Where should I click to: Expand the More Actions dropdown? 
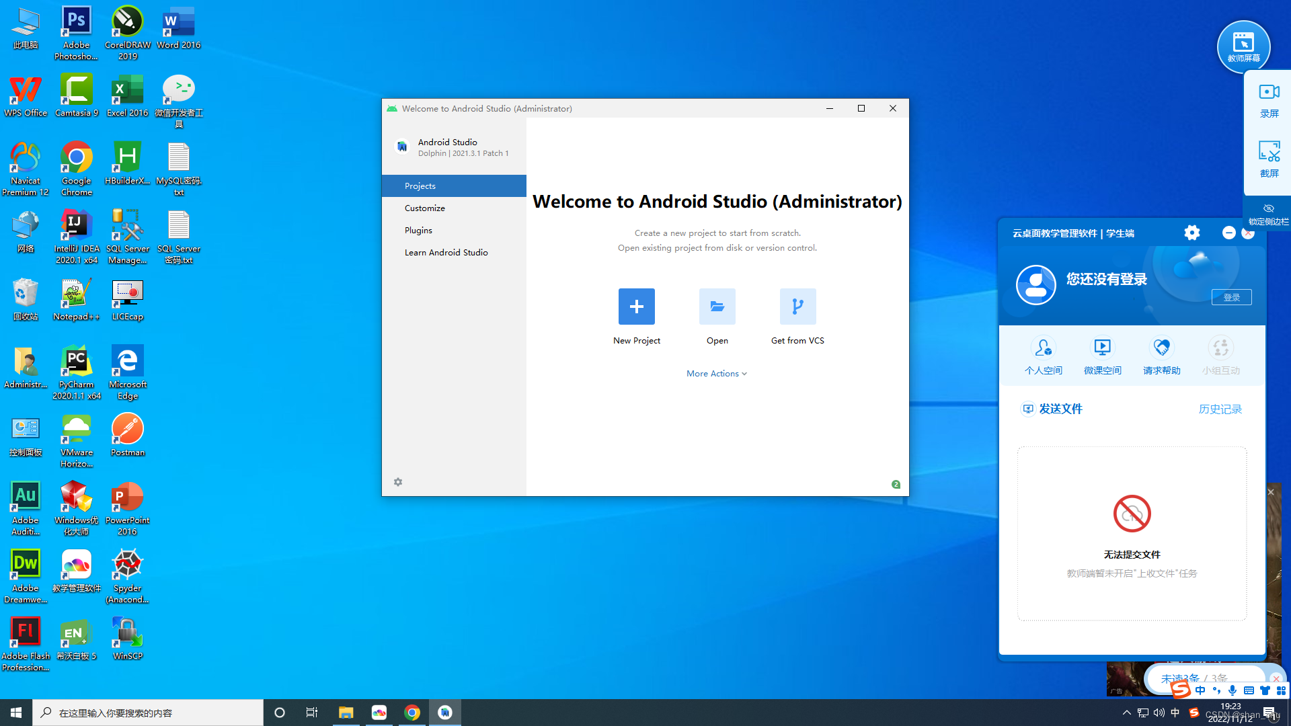717,374
